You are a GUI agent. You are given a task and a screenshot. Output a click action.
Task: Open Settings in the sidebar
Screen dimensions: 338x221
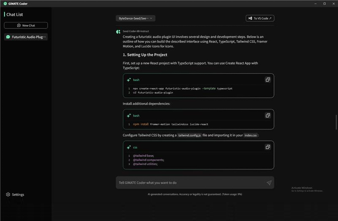[15, 195]
